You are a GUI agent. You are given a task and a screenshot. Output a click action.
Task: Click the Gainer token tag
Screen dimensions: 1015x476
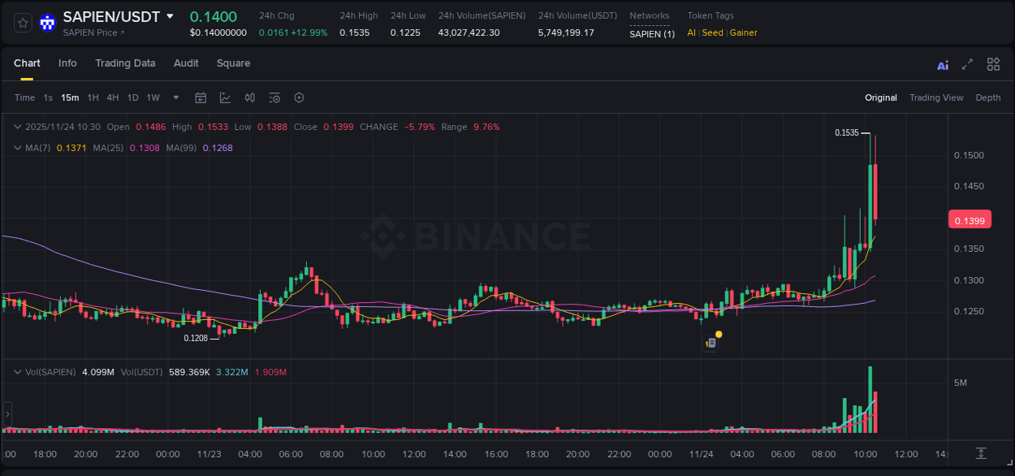click(743, 33)
